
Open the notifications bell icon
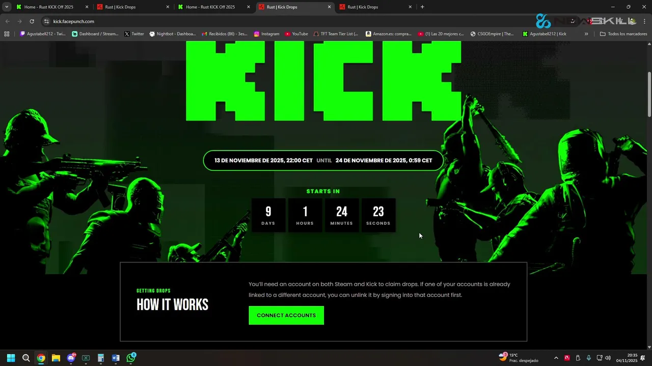tap(643, 358)
